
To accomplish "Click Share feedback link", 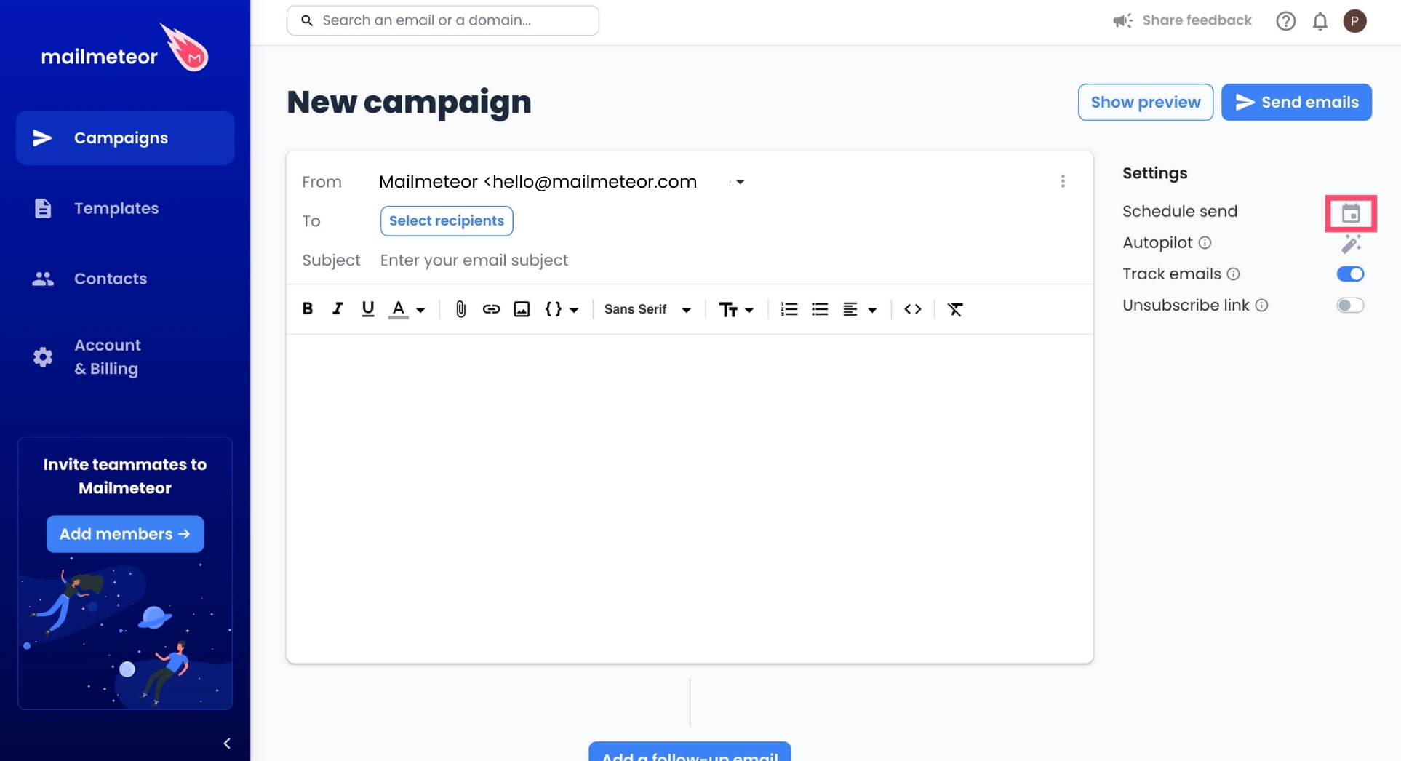I will click(1182, 20).
